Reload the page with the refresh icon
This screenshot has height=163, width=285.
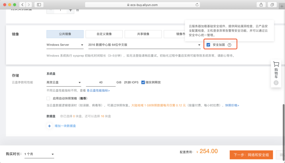pos(197,5)
